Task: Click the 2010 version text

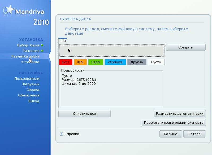Action: pyautogui.click(x=41, y=22)
